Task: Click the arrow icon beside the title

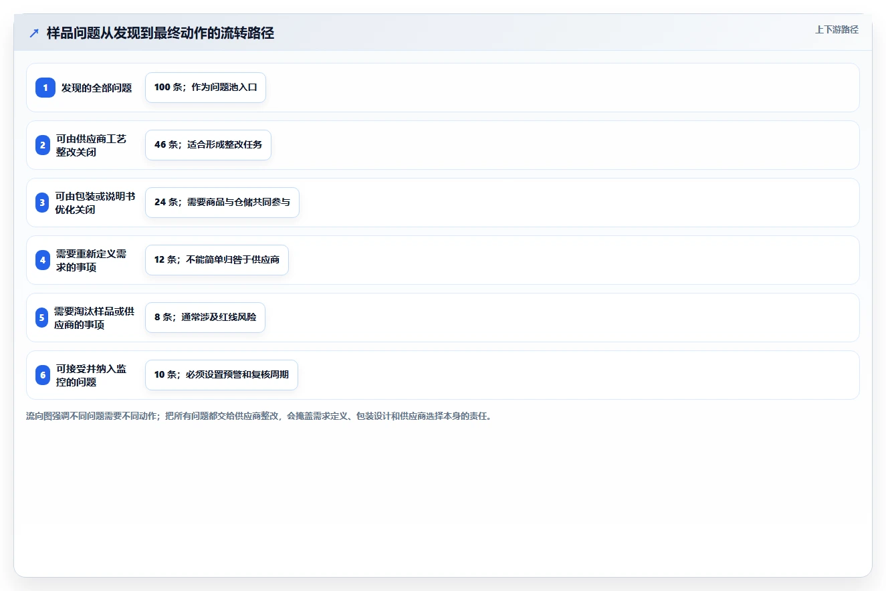Action: (x=34, y=33)
